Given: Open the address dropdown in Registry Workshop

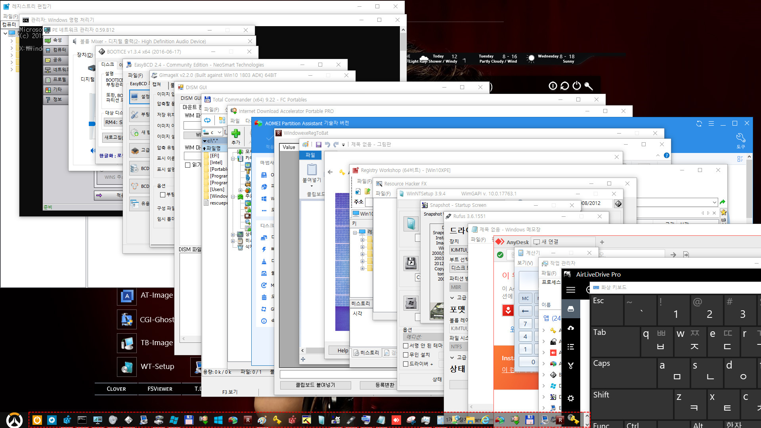Looking at the screenshot, I should [714, 203].
